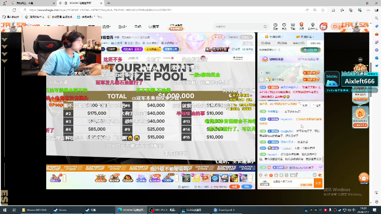The width and height of the screenshot is (381, 214).
Task: Click the crown icon in chat toolbar
Action: 271,175
